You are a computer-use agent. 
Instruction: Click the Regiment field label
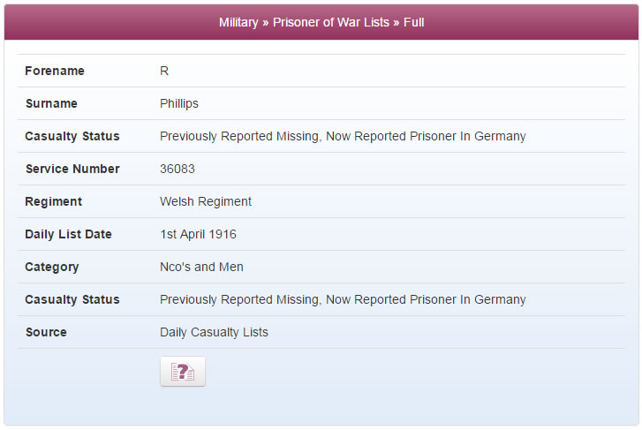pyautogui.click(x=53, y=201)
